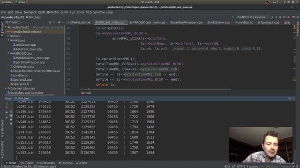300x168 pixels.
Task: Open mklSolver.cpp in project tree
Action: 24,45
